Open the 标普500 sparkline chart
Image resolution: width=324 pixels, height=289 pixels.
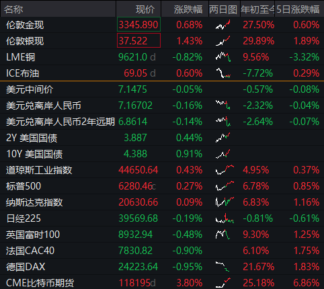click(x=225, y=186)
